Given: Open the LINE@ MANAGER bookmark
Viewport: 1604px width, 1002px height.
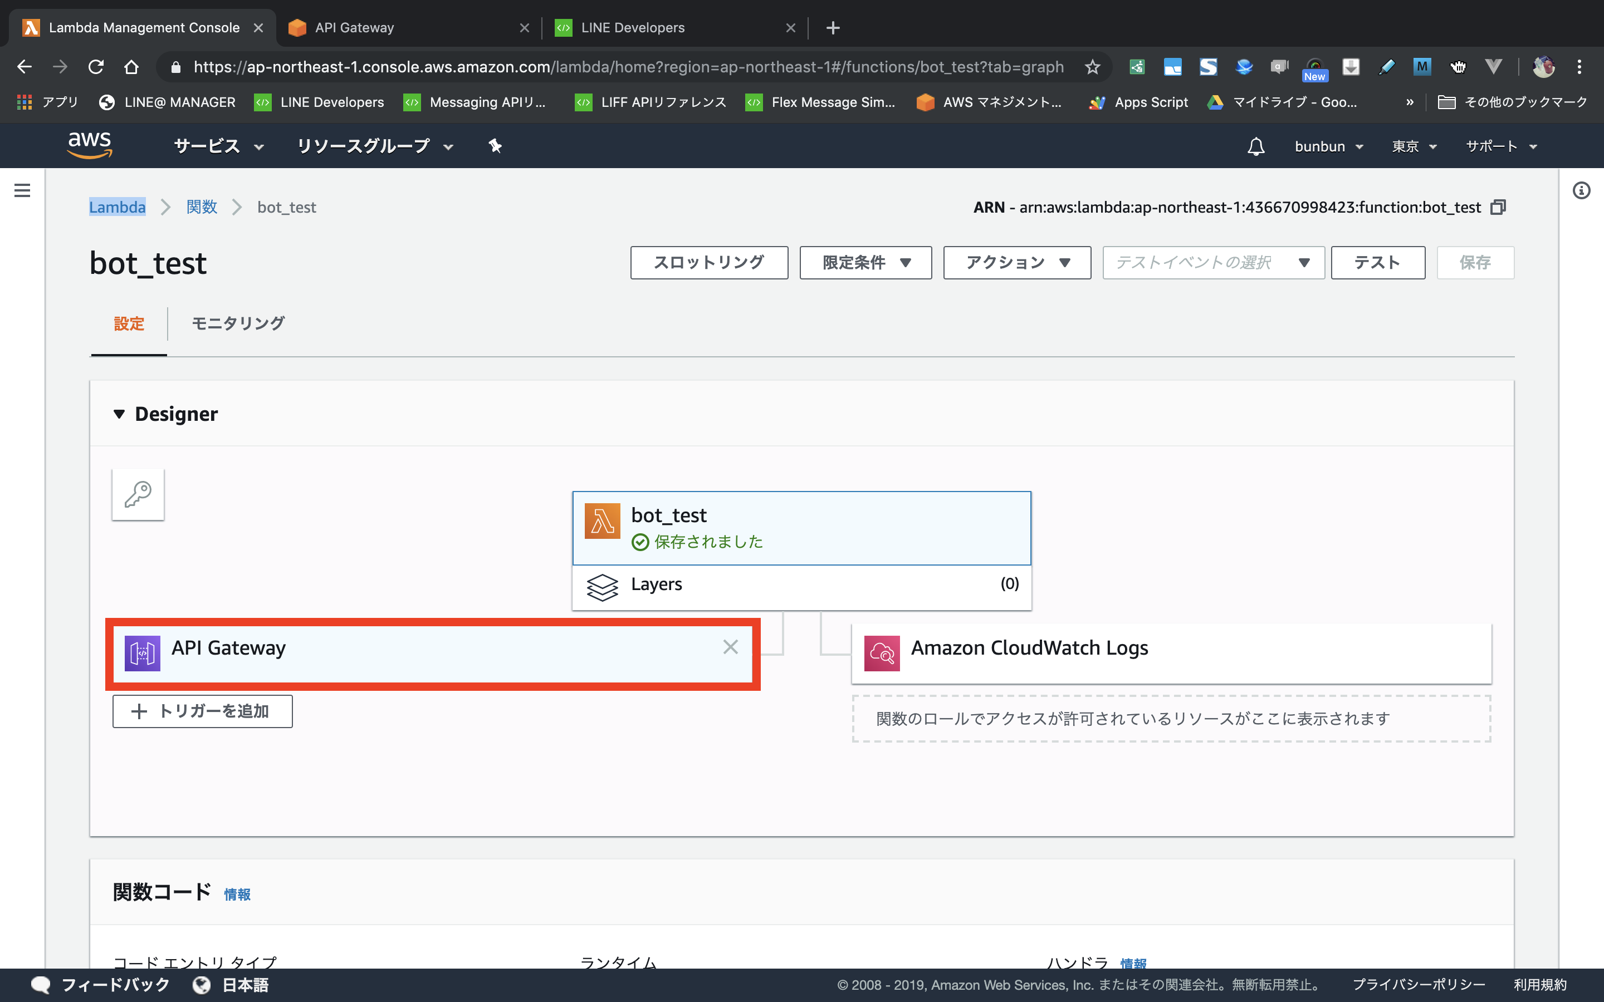Looking at the screenshot, I should click(167, 102).
